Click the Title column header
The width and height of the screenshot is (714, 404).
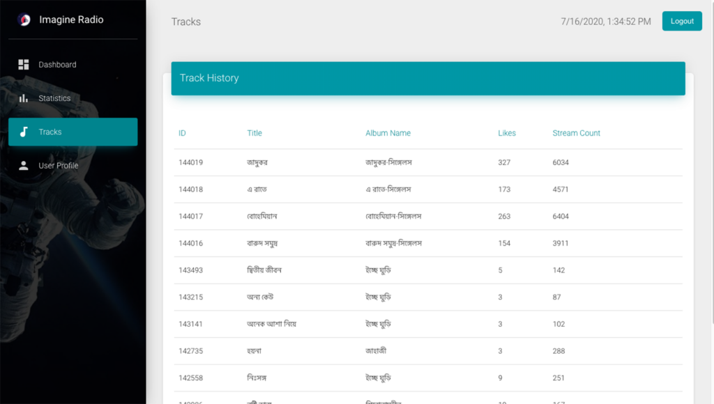click(x=255, y=133)
